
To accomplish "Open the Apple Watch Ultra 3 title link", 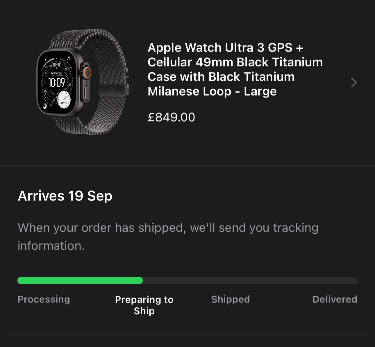I will (235, 69).
